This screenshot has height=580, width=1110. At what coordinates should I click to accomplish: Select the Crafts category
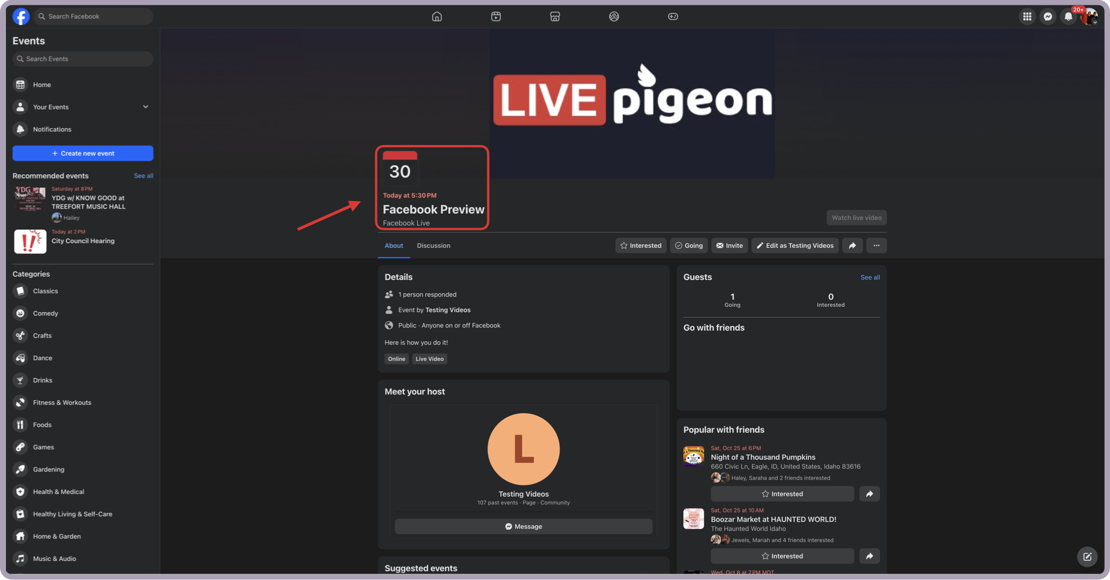click(83, 336)
